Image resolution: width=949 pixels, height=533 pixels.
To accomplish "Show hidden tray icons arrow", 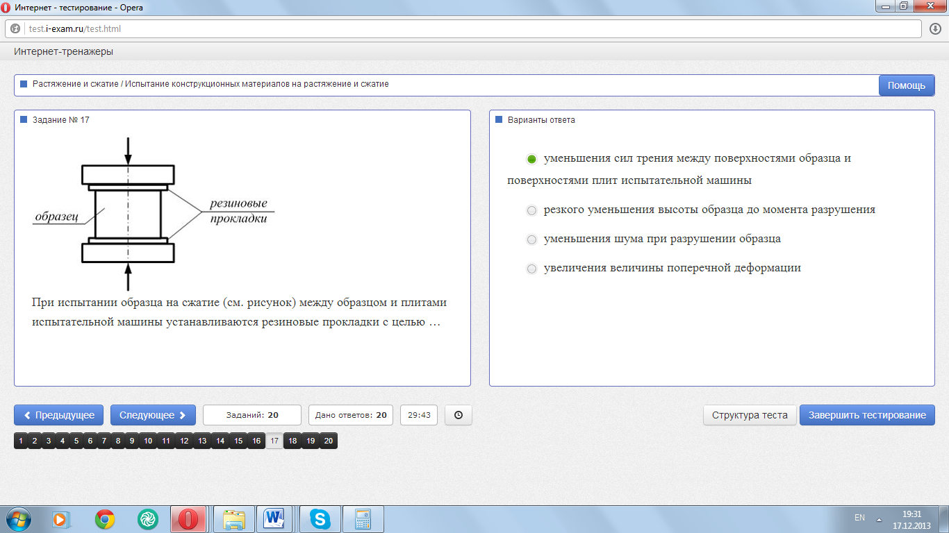I will pyautogui.click(x=880, y=519).
